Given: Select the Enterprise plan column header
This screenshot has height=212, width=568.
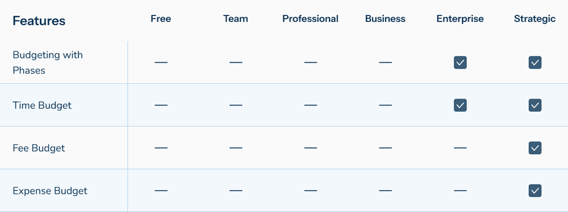Looking at the screenshot, I should click(460, 19).
